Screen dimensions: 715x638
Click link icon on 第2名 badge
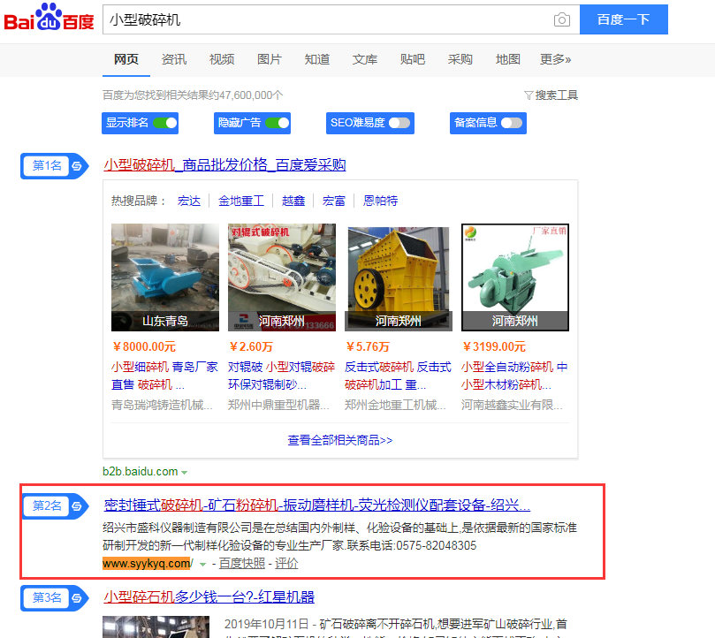coord(77,505)
